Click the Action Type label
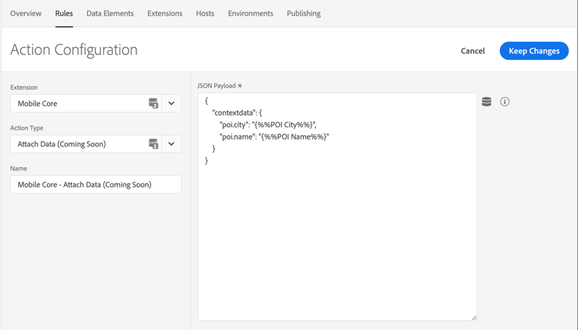The width and height of the screenshot is (578, 330). [27, 128]
